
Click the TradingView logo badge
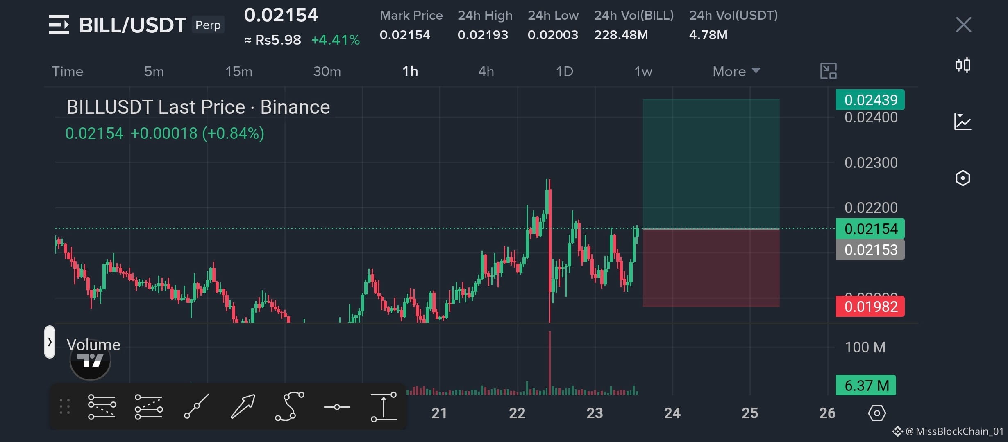(x=90, y=360)
